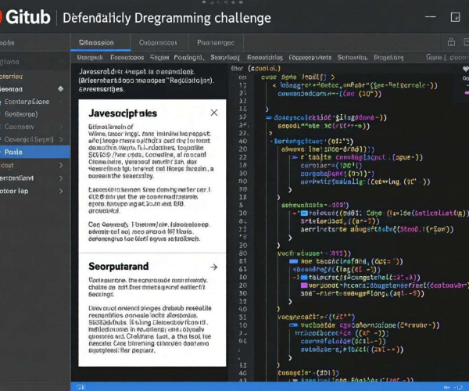Click the 'schmuchoafe' code line
Image resolution: width=469 pixels, height=391 pixels.
coord(315,205)
